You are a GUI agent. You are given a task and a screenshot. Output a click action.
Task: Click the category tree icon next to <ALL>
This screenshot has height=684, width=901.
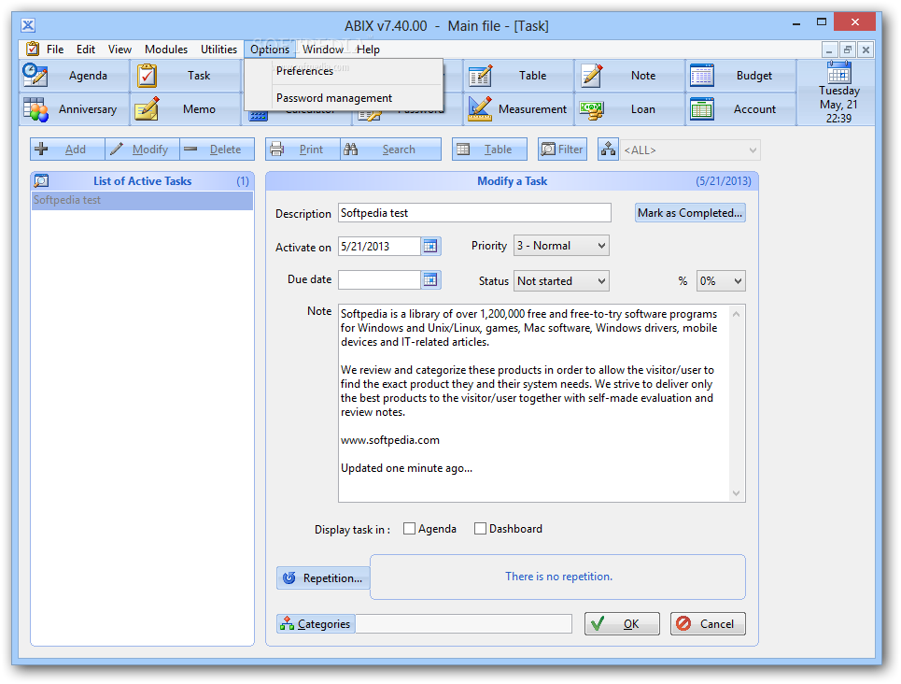[608, 149]
